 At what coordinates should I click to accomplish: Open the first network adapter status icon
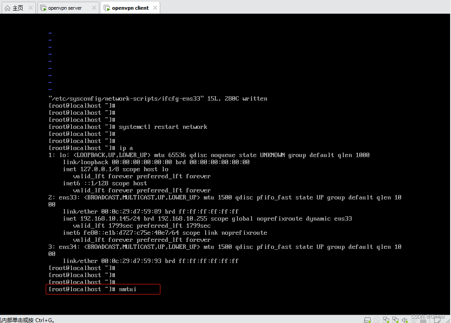(x=386, y=320)
